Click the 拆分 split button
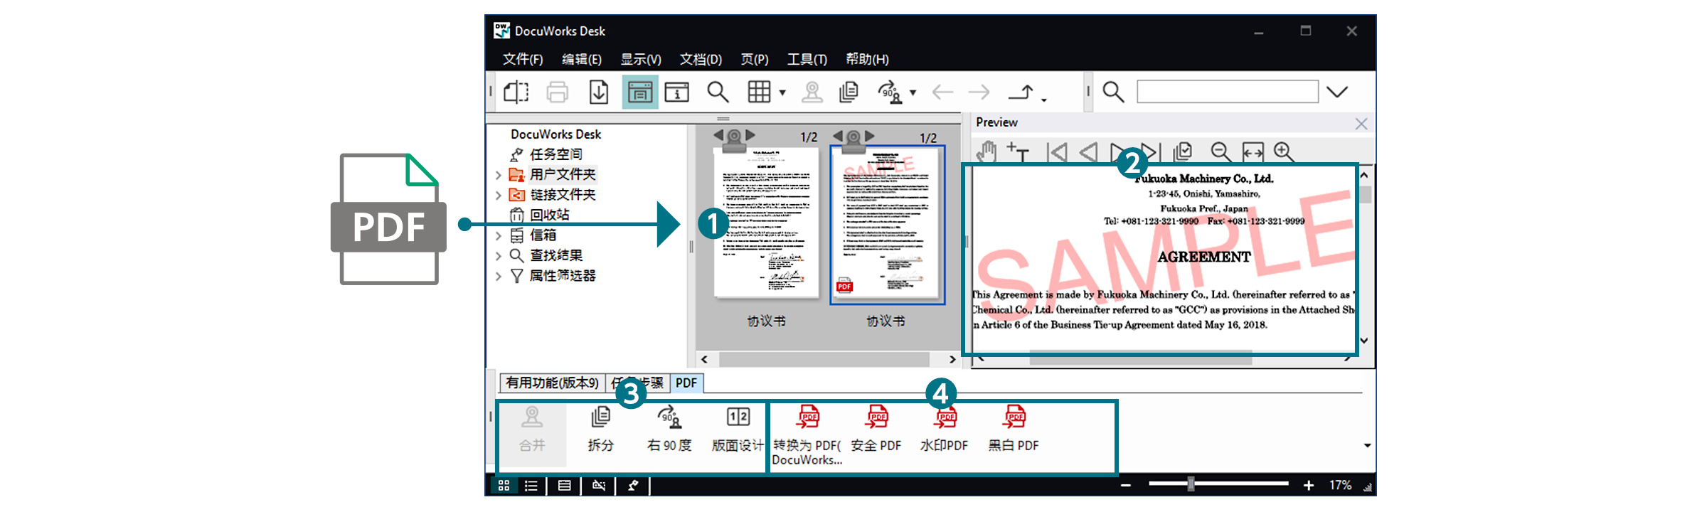This screenshot has height=512, width=1707. point(600,430)
